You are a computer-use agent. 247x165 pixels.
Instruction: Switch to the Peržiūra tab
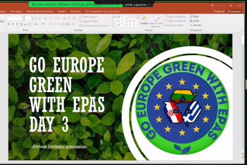(62, 12)
